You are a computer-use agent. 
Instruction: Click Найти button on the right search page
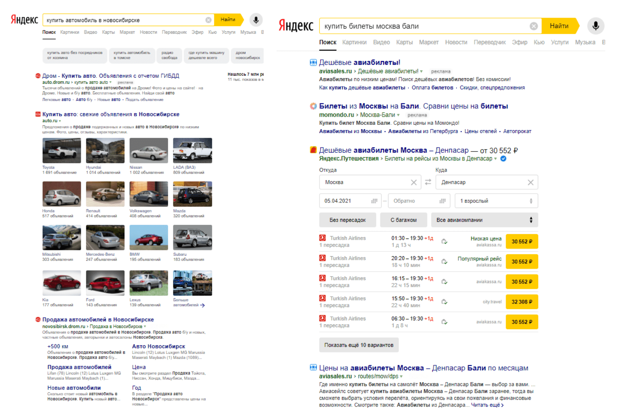pos(560,26)
